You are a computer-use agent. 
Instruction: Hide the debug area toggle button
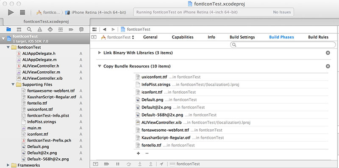point(96,164)
